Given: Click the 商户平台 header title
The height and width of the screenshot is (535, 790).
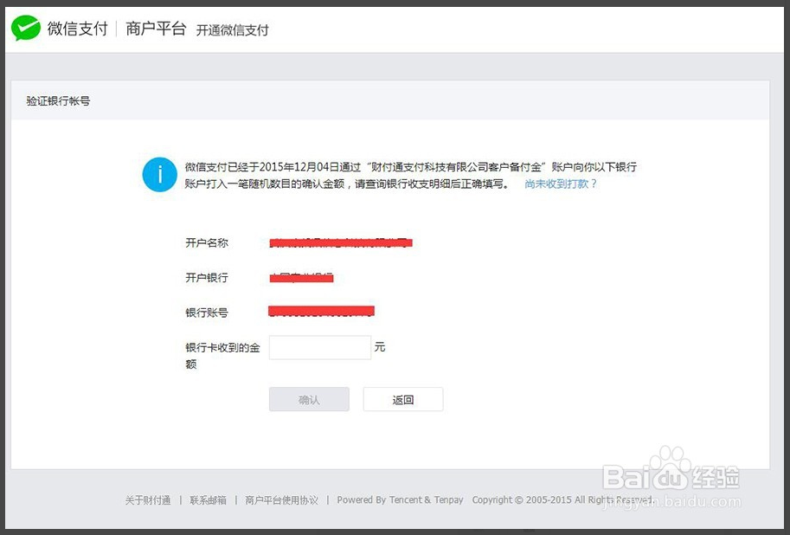Looking at the screenshot, I should pyautogui.click(x=156, y=29).
